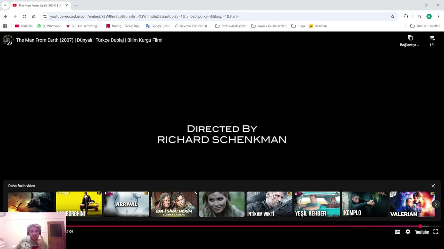Click the browser back arrow

[6, 16]
